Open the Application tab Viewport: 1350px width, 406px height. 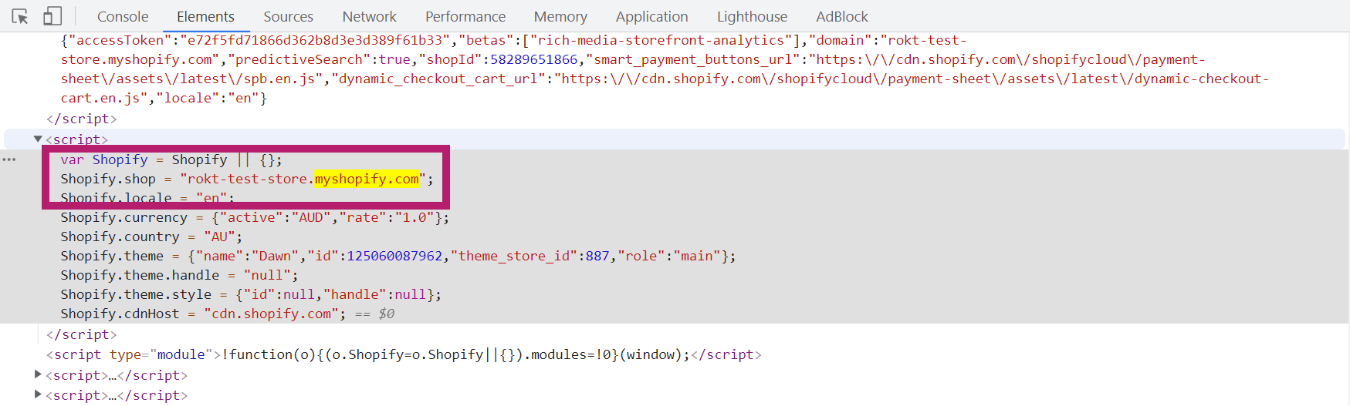click(651, 16)
